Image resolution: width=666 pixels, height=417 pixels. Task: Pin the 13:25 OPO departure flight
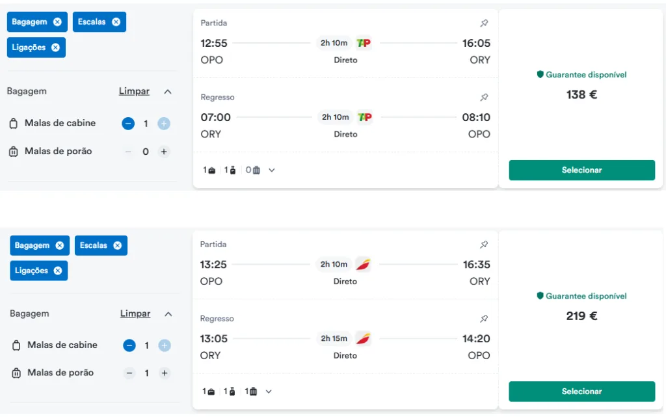coord(484,245)
